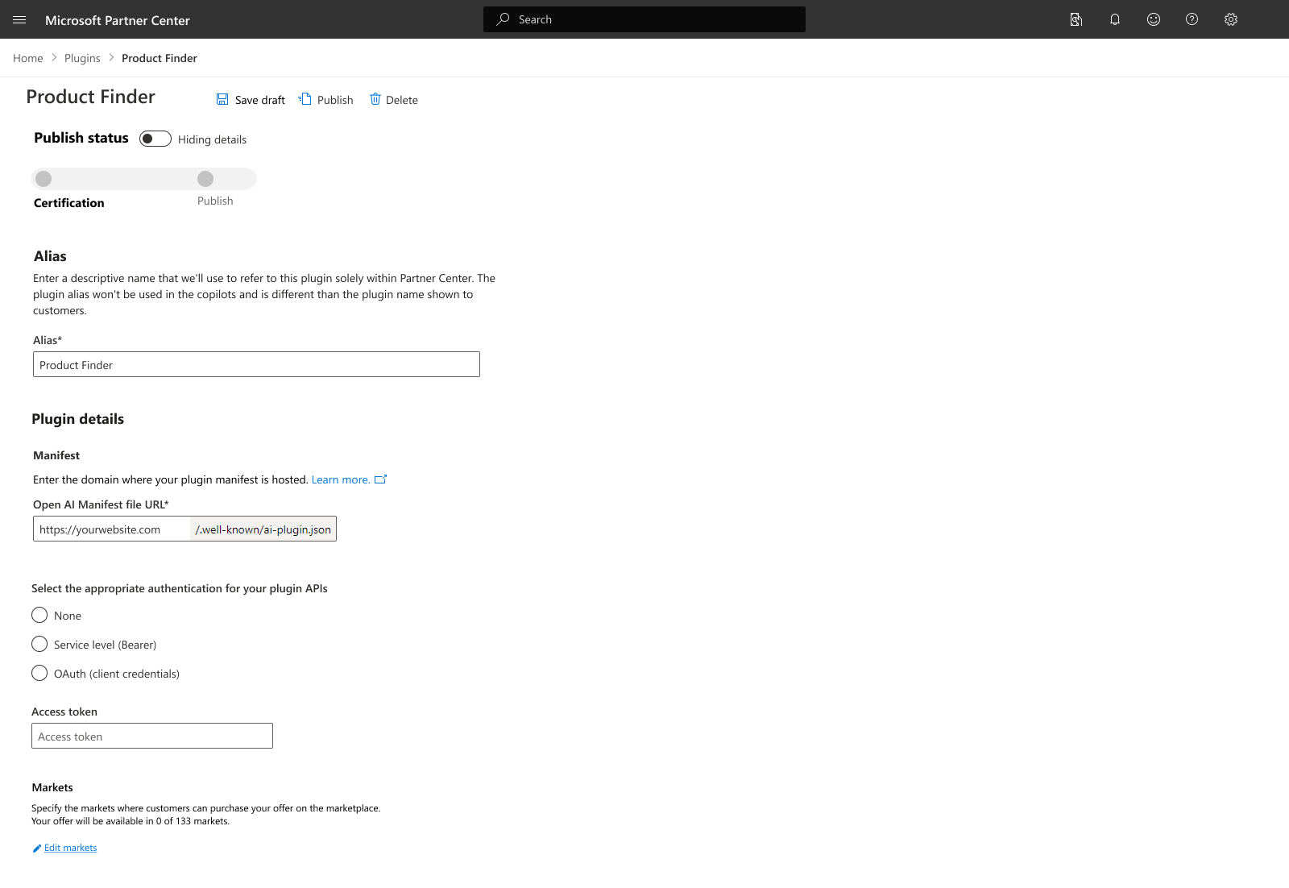Open settings gear icon

1230,19
